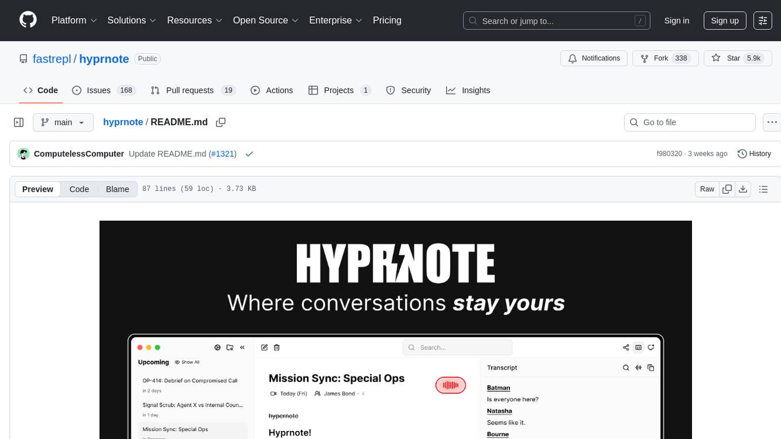Image resolution: width=781 pixels, height=439 pixels.
Task: Switch to the Actions tab
Action: point(272,90)
